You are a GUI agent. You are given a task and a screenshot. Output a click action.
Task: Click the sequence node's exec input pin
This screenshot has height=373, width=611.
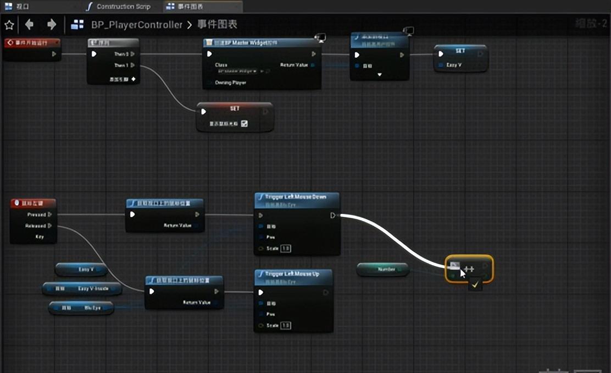94,54
